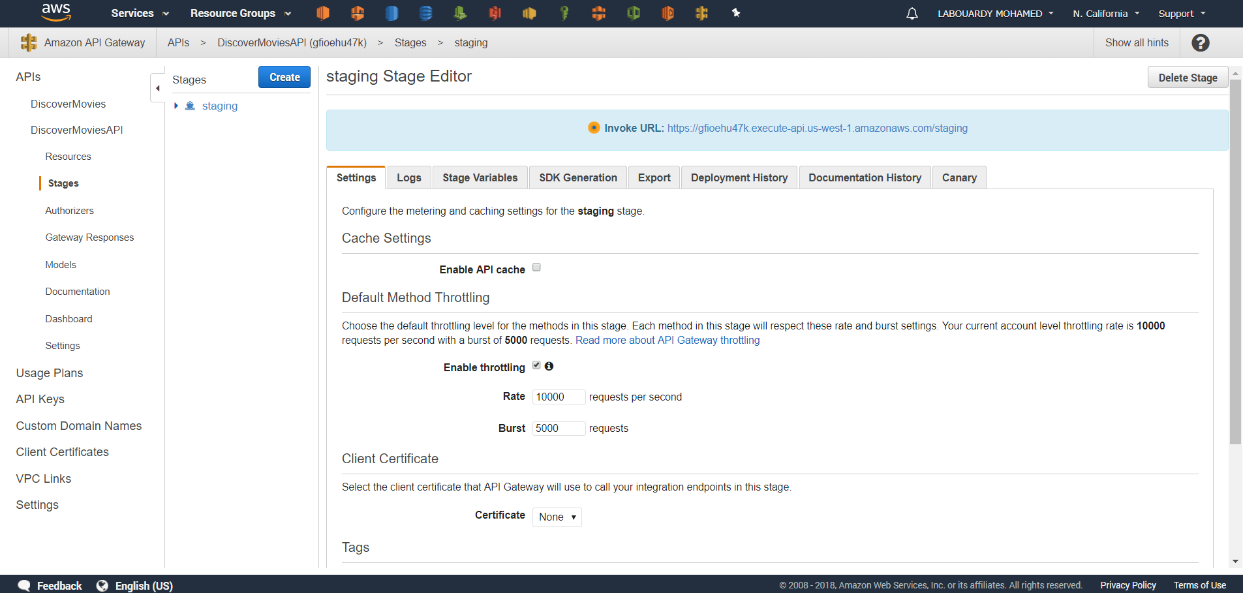Open Usage Plans in the sidebar
The height and width of the screenshot is (593, 1243).
[50, 373]
